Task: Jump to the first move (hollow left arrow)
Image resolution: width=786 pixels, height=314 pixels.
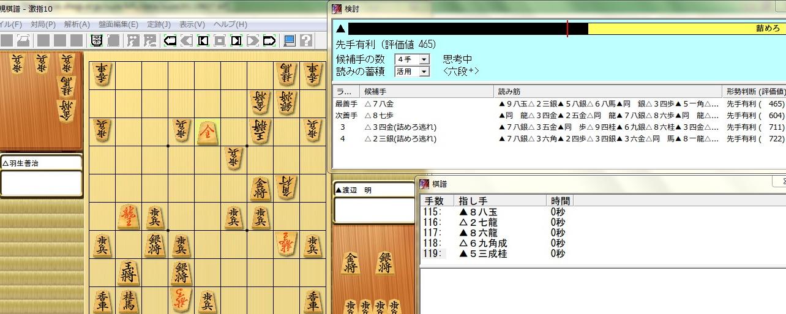Action: (171, 40)
